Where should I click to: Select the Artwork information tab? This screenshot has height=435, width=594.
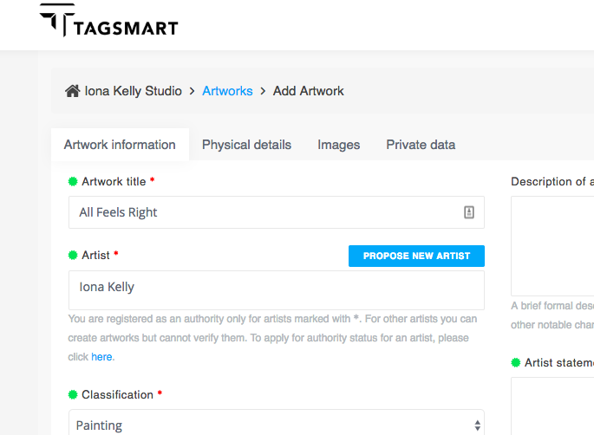(120, 145)
